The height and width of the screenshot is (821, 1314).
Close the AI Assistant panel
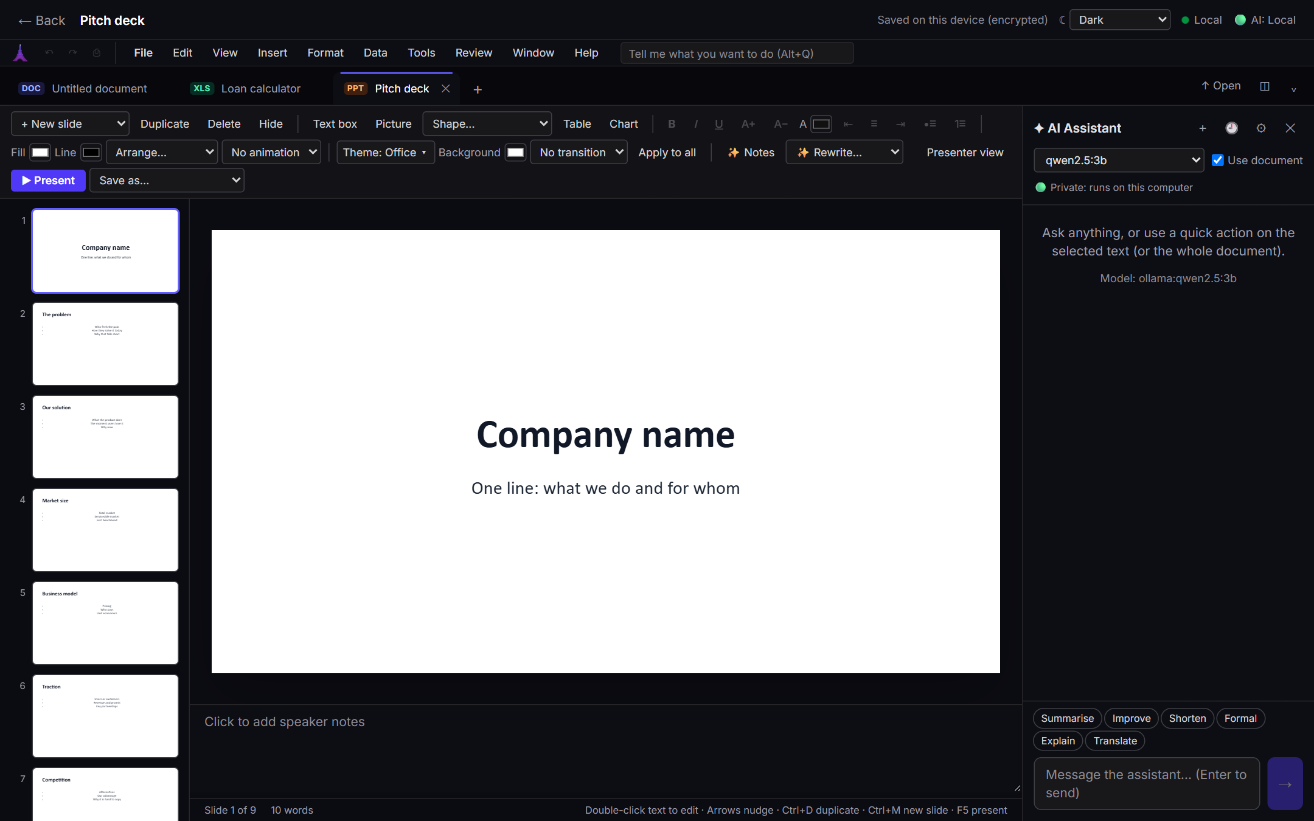1290,128
